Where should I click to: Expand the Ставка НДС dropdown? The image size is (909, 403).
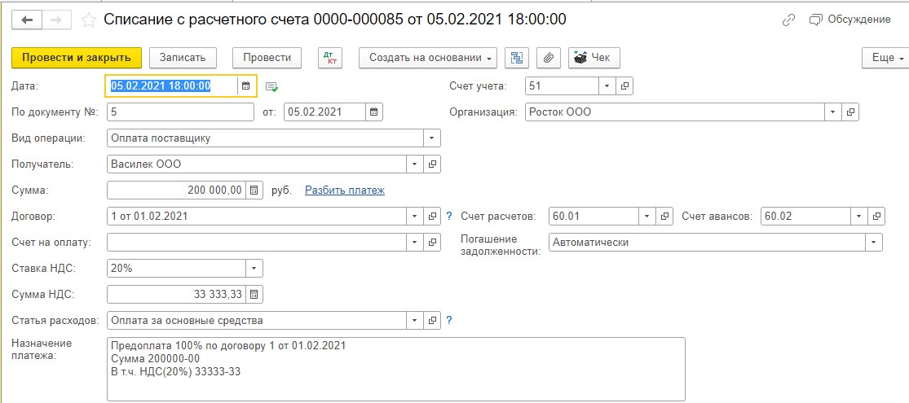(254, 268)
